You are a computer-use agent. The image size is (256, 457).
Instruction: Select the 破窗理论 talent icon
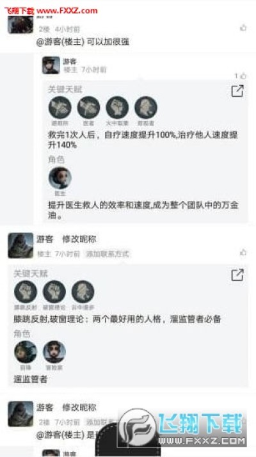point(54,292)
